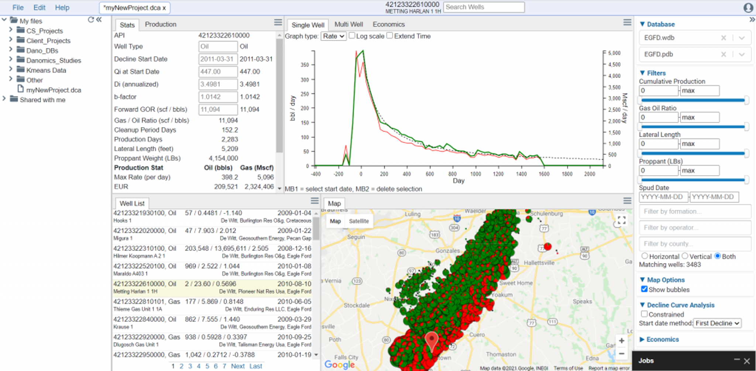
Task: Open the Help menu
Action: [62, 7]
